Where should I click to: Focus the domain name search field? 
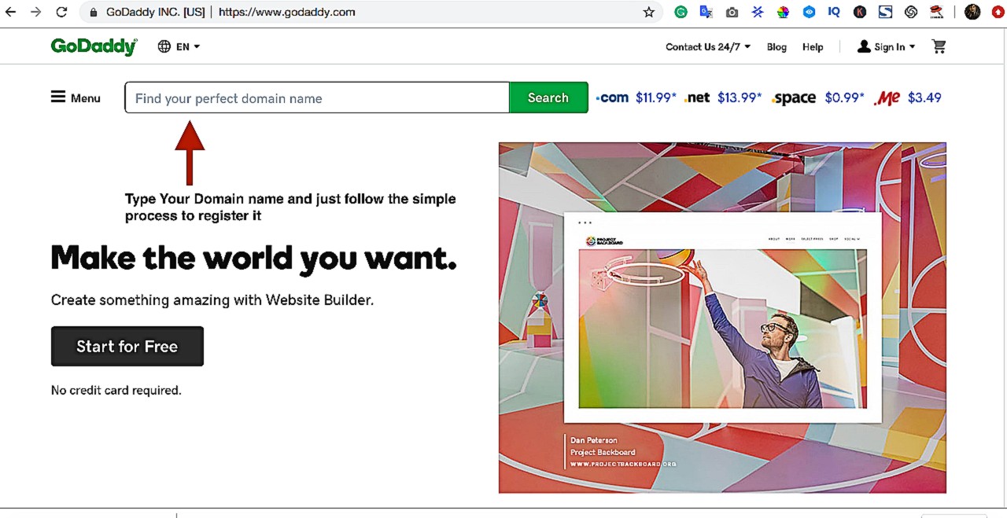pyautogui.click(x=317, y=98)
